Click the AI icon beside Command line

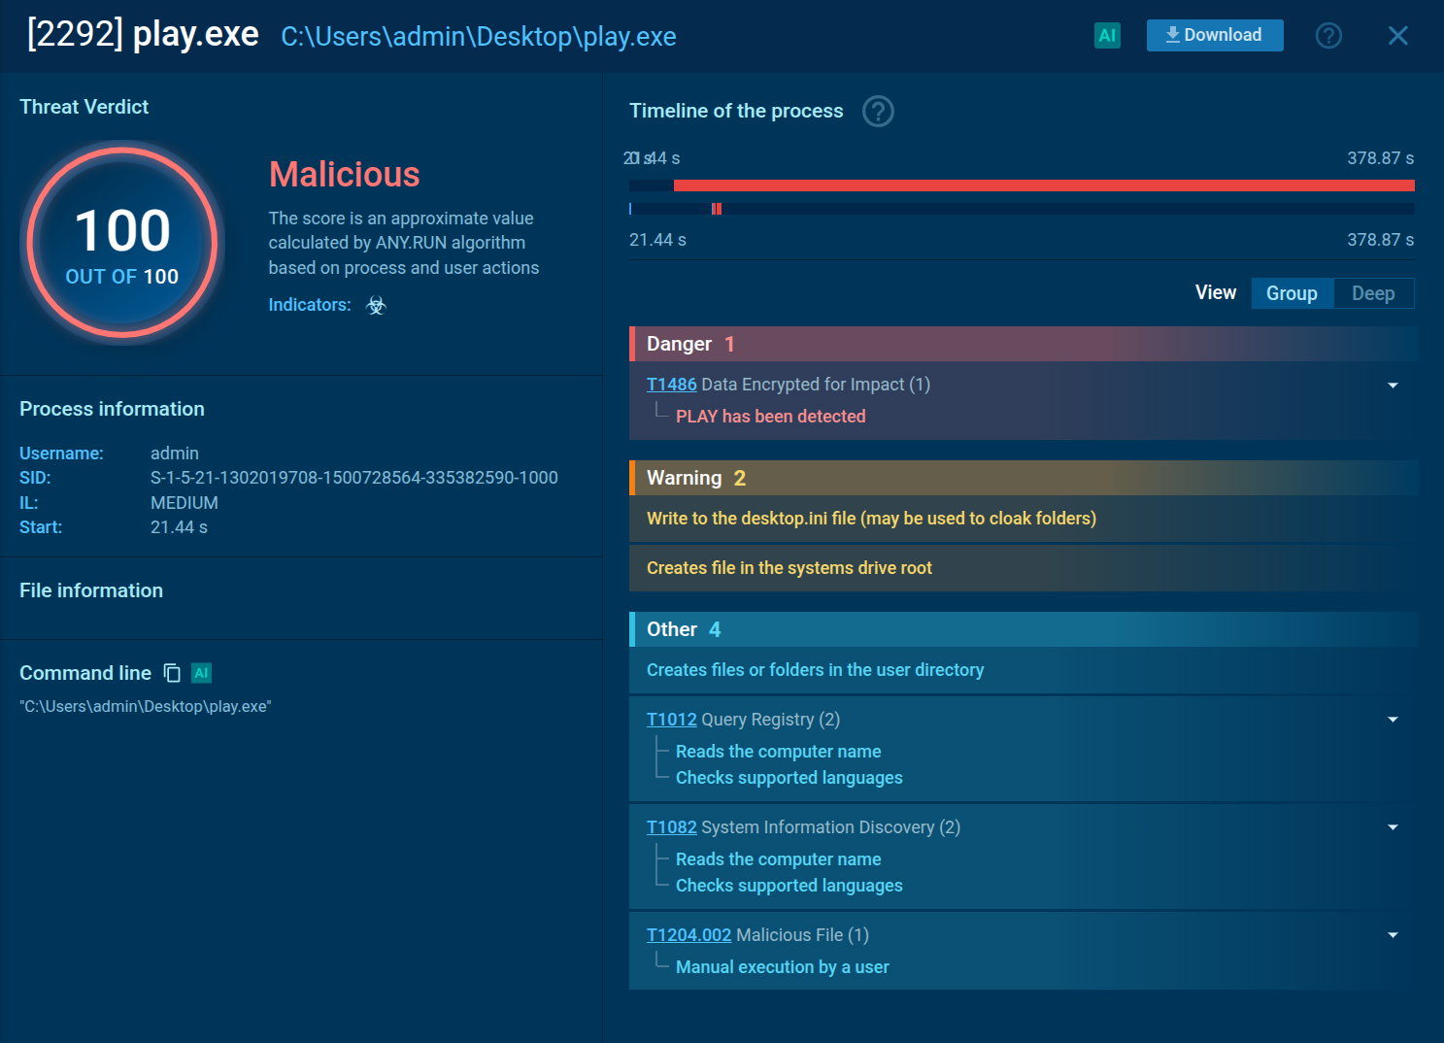[202, 673]
